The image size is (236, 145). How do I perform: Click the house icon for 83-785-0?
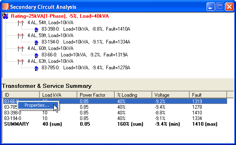coord(36,68)
